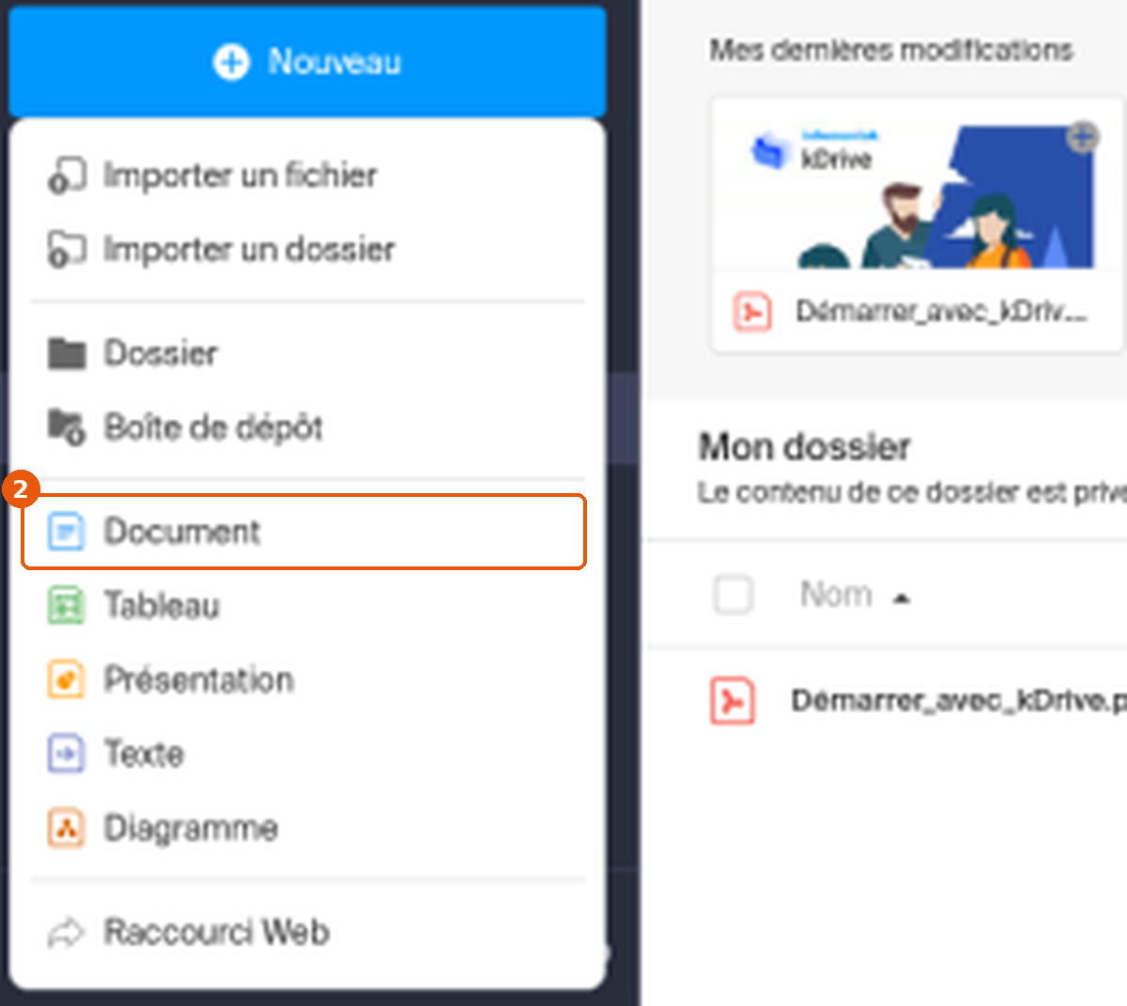Click the folder upload icon beside Importer un dossier
Screen dimensions: 1127x1006
(x=67, y=250)
